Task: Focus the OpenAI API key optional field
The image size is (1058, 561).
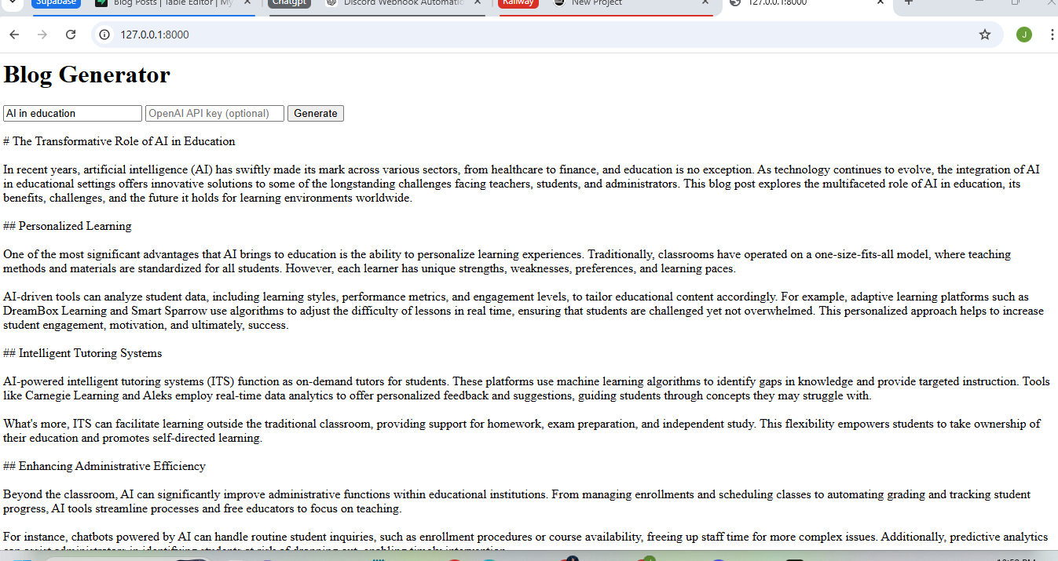Action: click(x=214, y=113)
